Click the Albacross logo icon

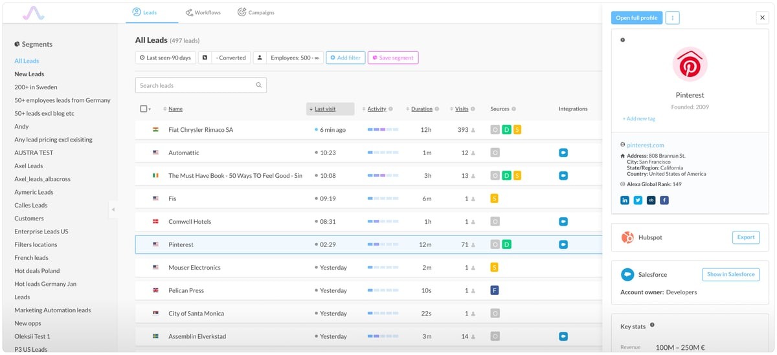pos(33,13)
